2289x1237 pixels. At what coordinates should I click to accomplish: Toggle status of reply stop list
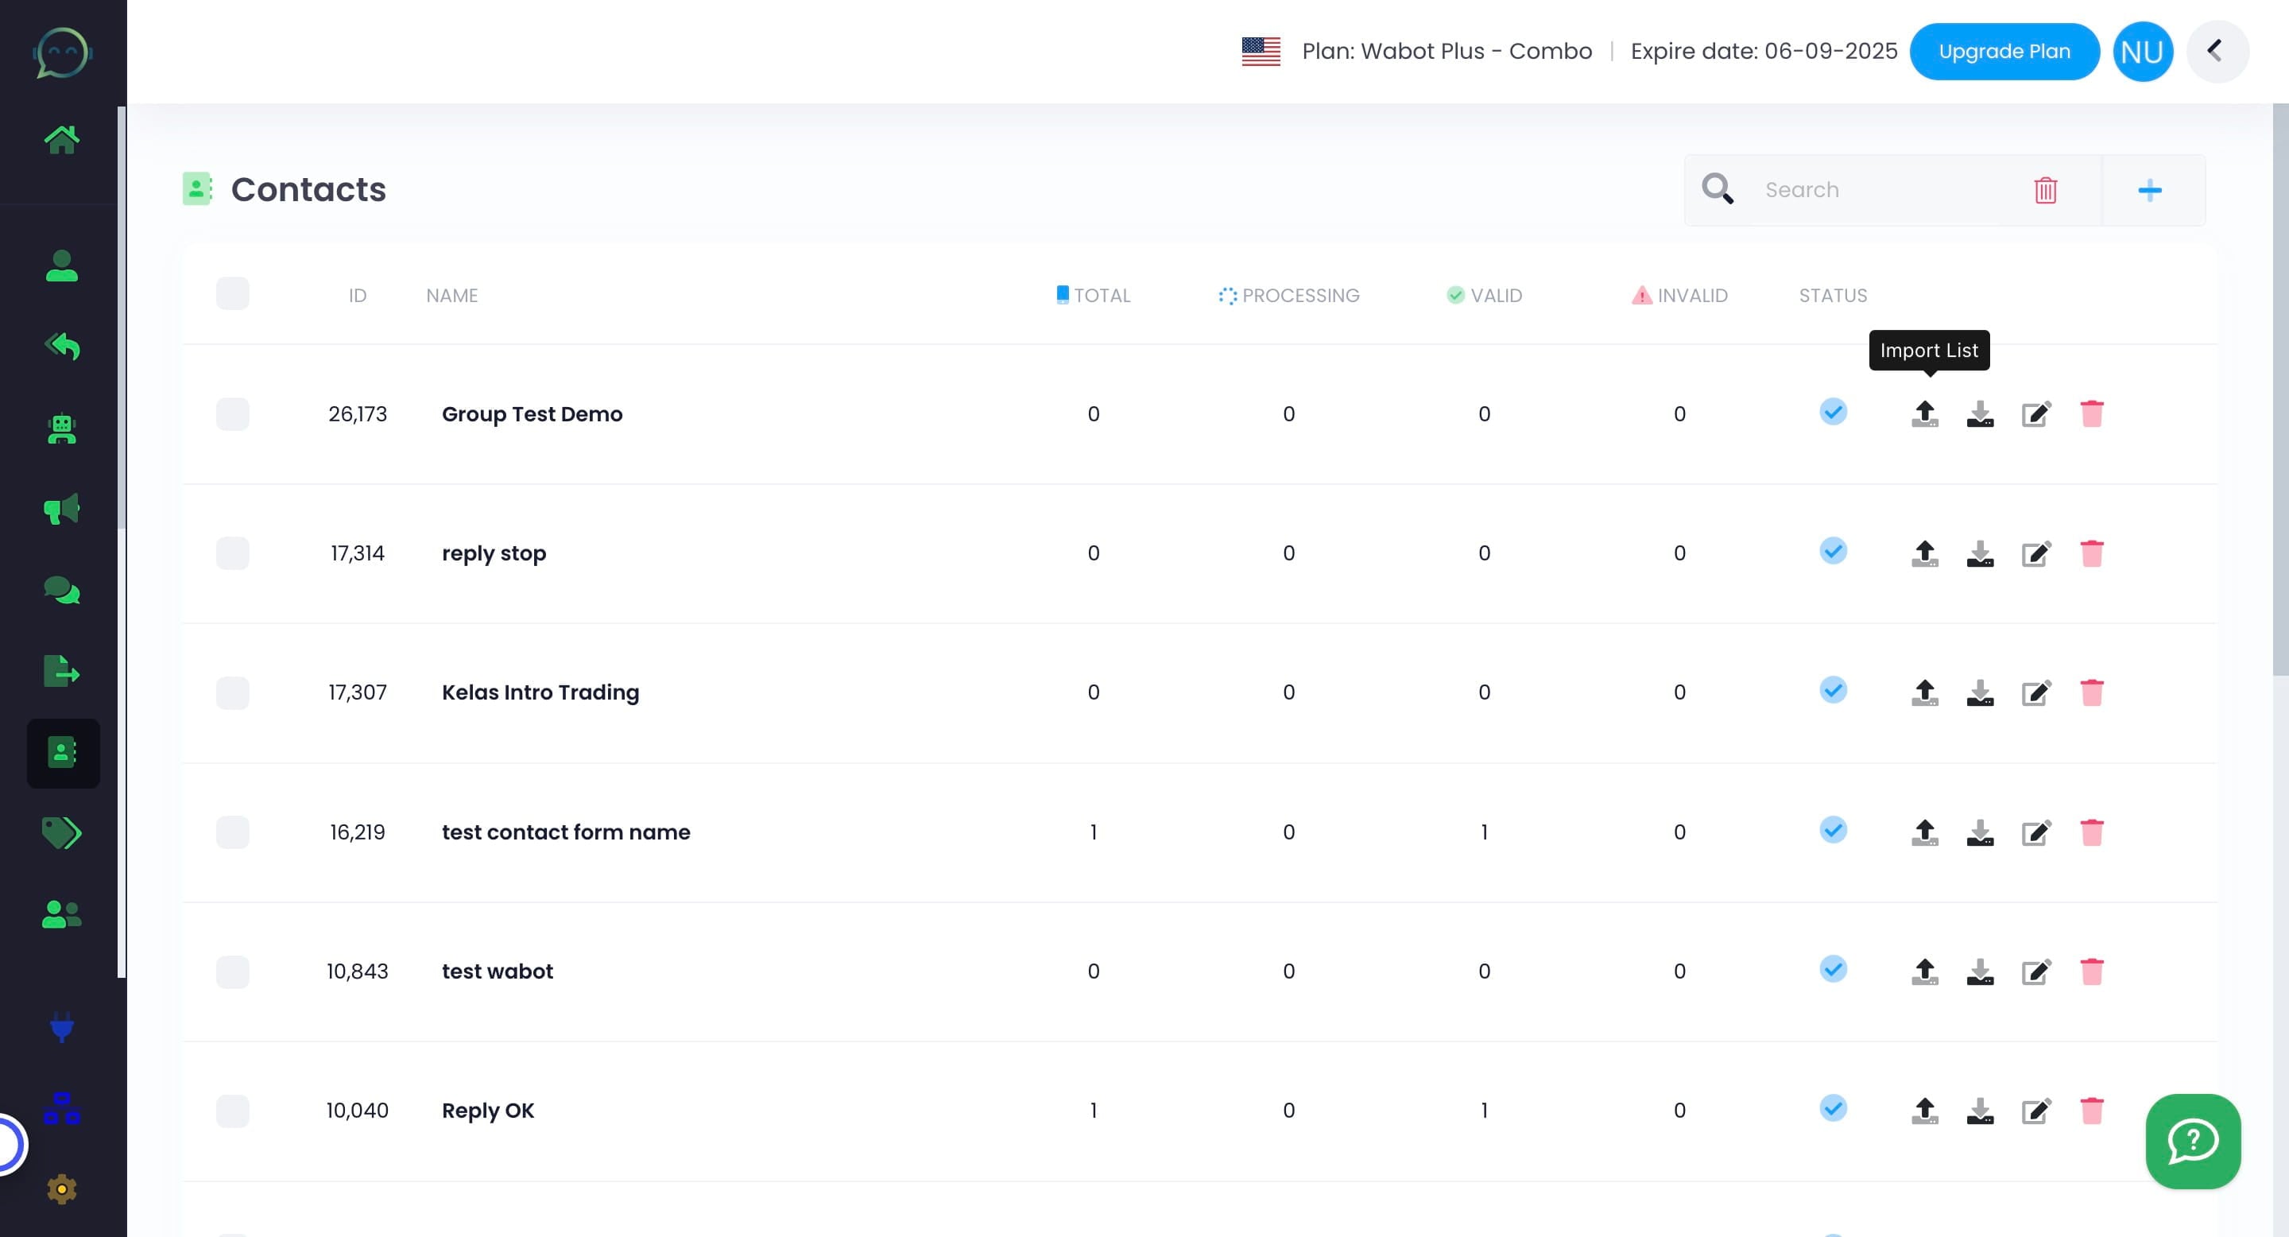1832,551
